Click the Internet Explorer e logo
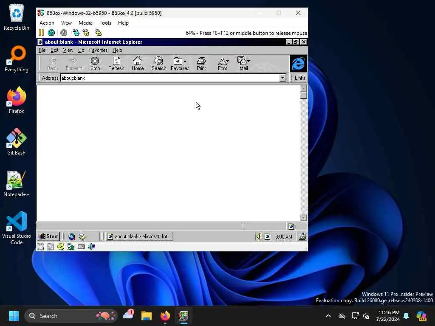The width and height of the screenshot is (435, 326). coord(298,64)
